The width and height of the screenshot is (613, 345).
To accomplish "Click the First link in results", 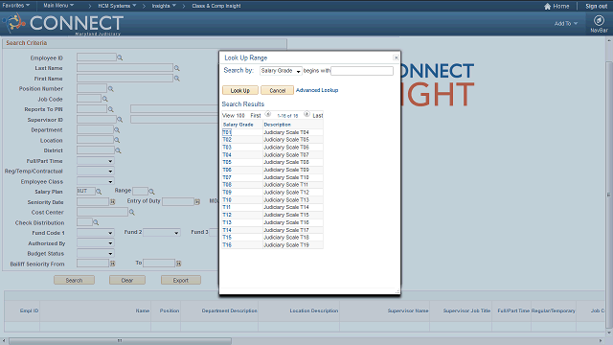I will coord(256,115).
